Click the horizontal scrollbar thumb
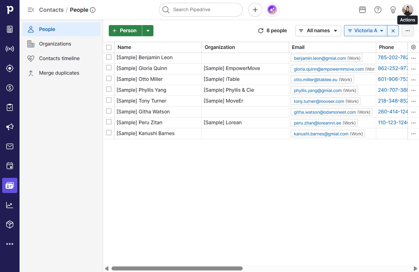 click(177, 269)
